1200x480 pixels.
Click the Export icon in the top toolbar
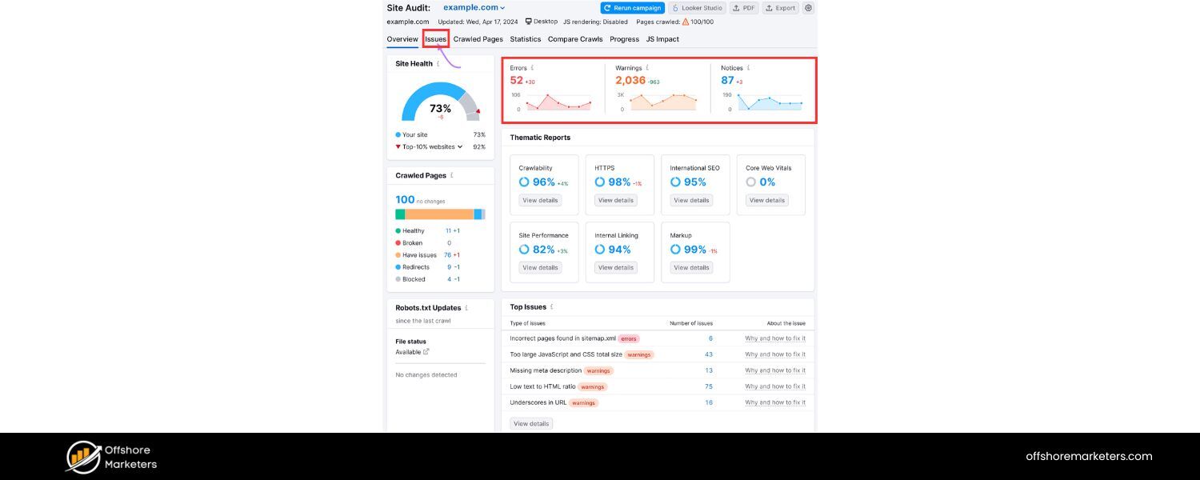[x=770, y=8]
